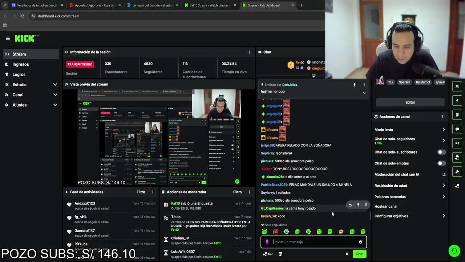Open the hamburger menu beside the Kick logo
The width and height of the screenshot is (465, 262).
click(8, 38)
